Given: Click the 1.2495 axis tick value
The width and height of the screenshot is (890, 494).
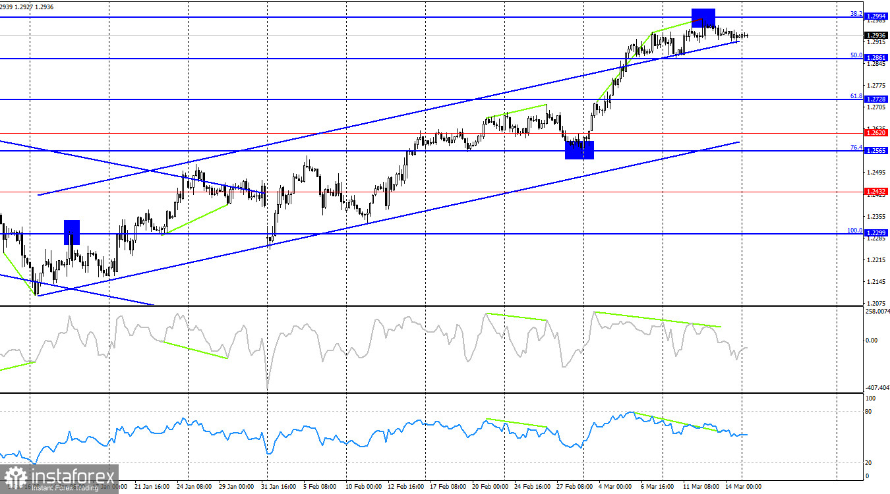Looking at the screenshot, I should [876, 173].
